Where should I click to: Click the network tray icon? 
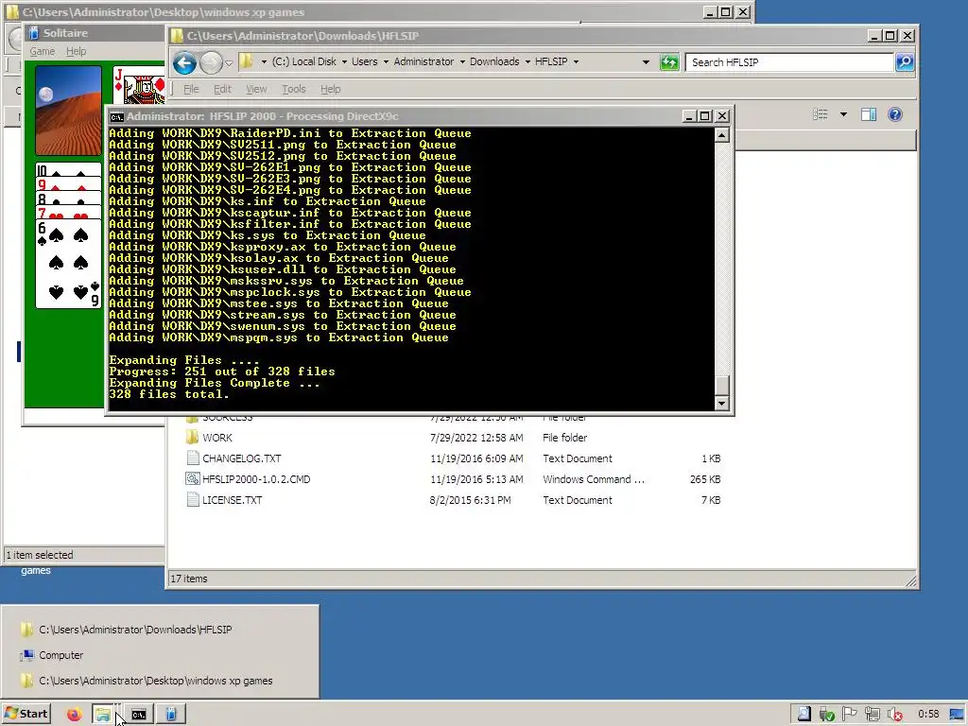[873, 715]
